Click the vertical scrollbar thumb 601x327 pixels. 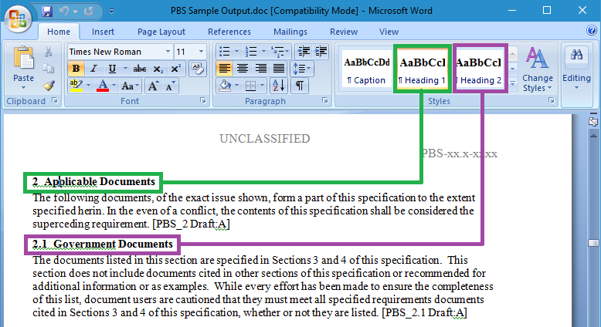(593, 243)
